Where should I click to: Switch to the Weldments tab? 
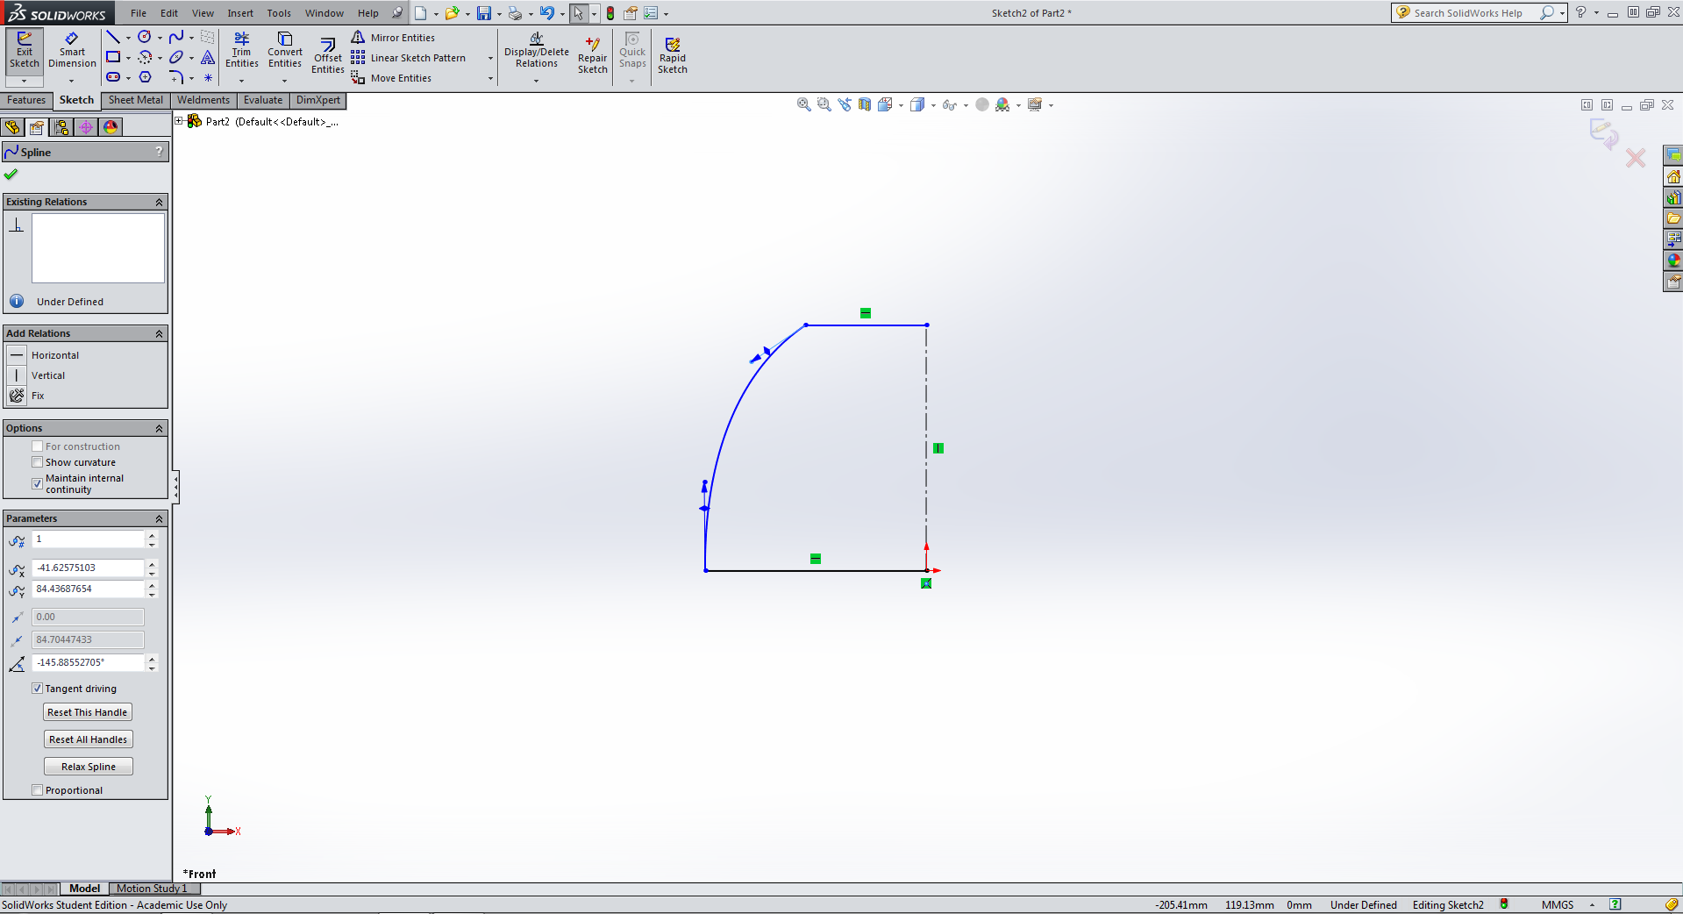[203, 100]
